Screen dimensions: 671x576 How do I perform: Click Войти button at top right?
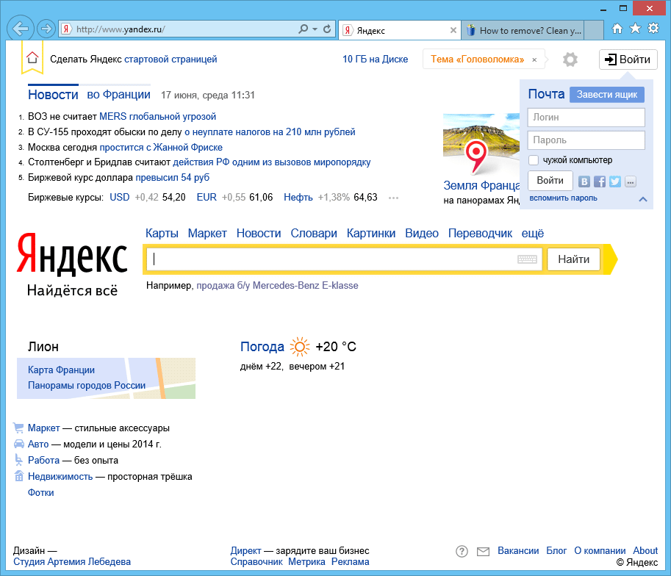tap(628, 60)
